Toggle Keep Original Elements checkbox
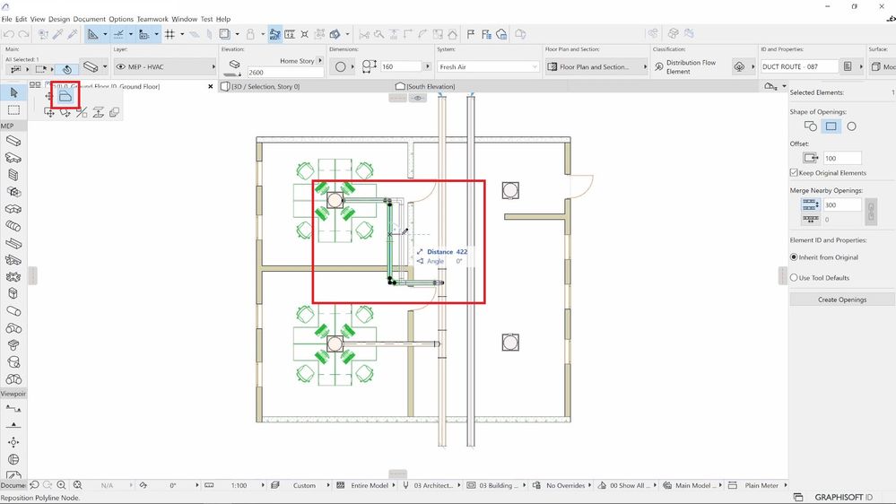This screenshot has height=504, width=896. coord(794,172)
